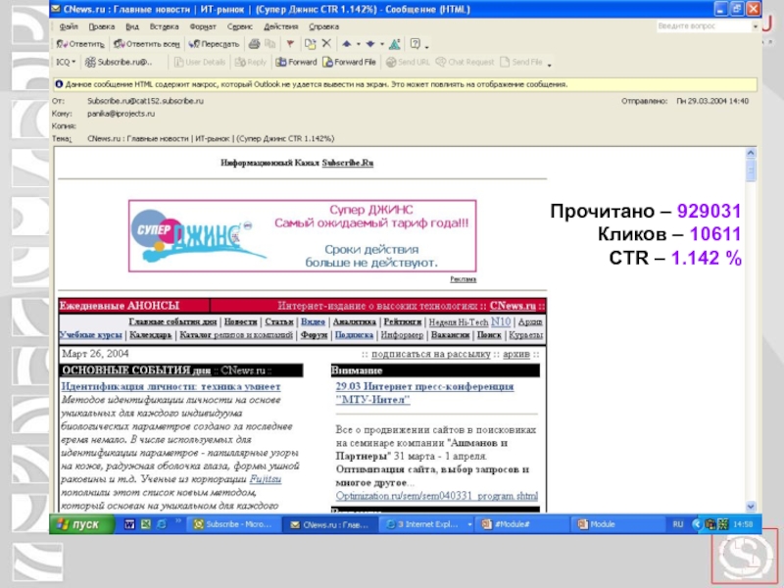Image resolution: width=784 pixels, height=588 pixels.
Task: Open the Идентификация личности article link
Action: pyautogui.click(x=171, y=387)
